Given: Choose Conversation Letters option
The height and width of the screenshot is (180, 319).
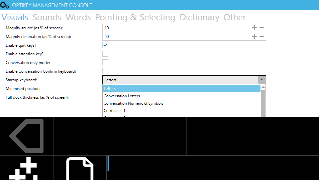Looking at the screenshot, I should 182,96.
